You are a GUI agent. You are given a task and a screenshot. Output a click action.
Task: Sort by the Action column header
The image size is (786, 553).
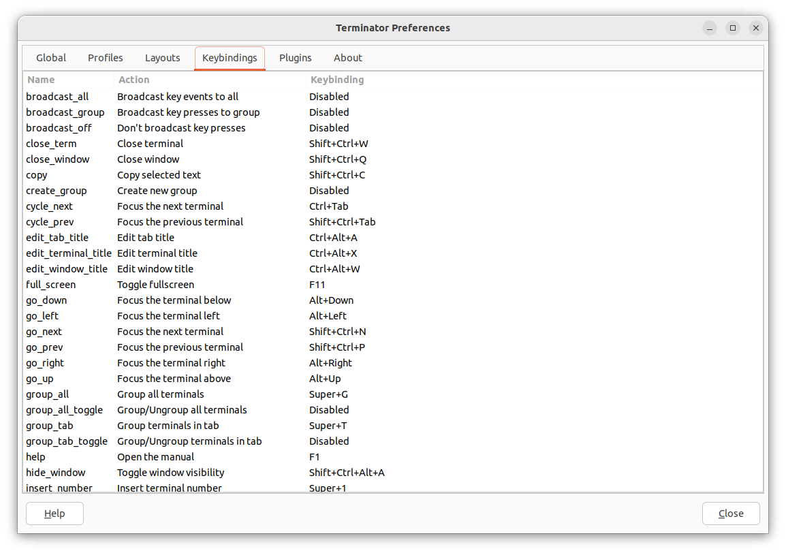click(134, 80)
